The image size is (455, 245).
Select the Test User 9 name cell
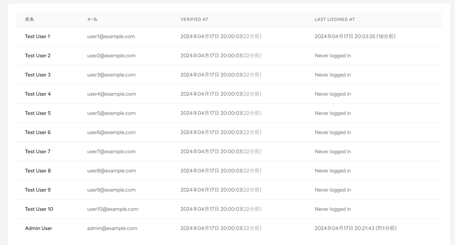38,190
